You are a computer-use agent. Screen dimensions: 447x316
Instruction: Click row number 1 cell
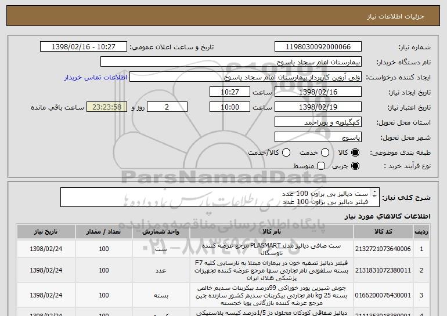click(421, 249)
